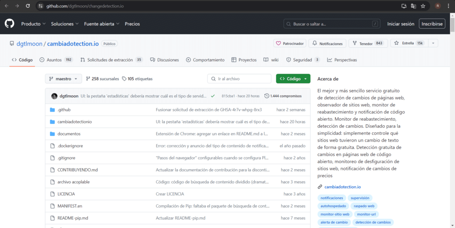Fork the repo with Tenedor button
This screenshot has height=228, width=455.
coord(368,43)
